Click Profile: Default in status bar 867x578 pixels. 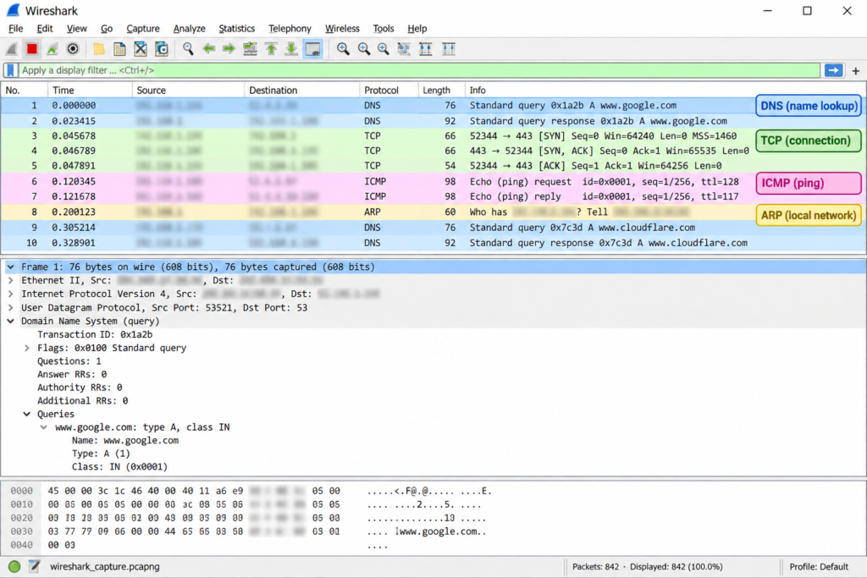819,567
